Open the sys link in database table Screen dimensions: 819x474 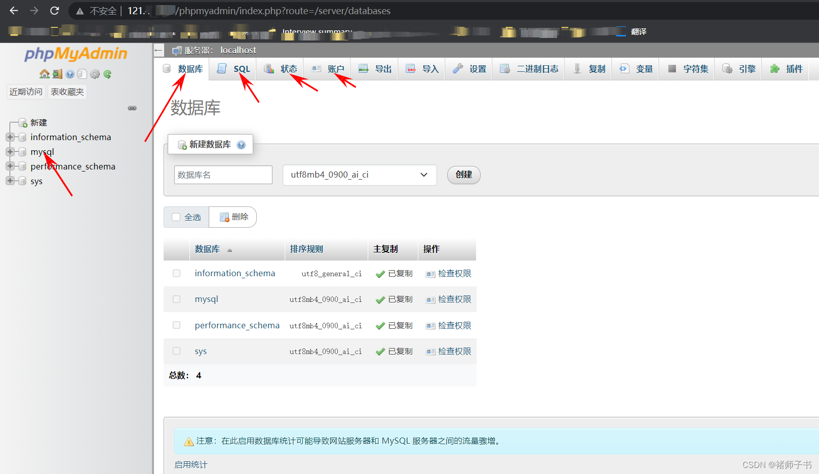[201, 352]
